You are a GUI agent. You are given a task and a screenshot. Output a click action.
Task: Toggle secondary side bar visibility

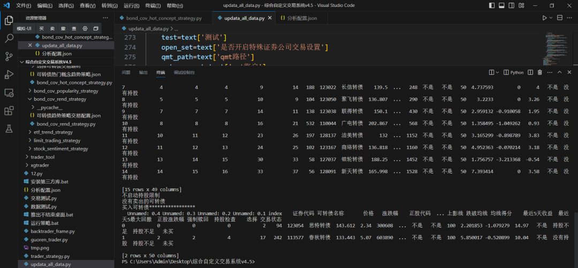(x=512, y=5)
